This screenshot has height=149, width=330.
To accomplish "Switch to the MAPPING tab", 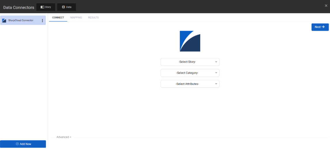I will click(x=76, y=18).
